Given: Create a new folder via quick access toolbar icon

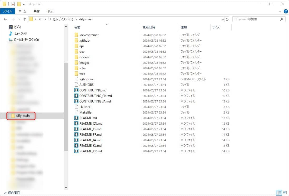Looking at the screenshot, I should tap(19, 4).
